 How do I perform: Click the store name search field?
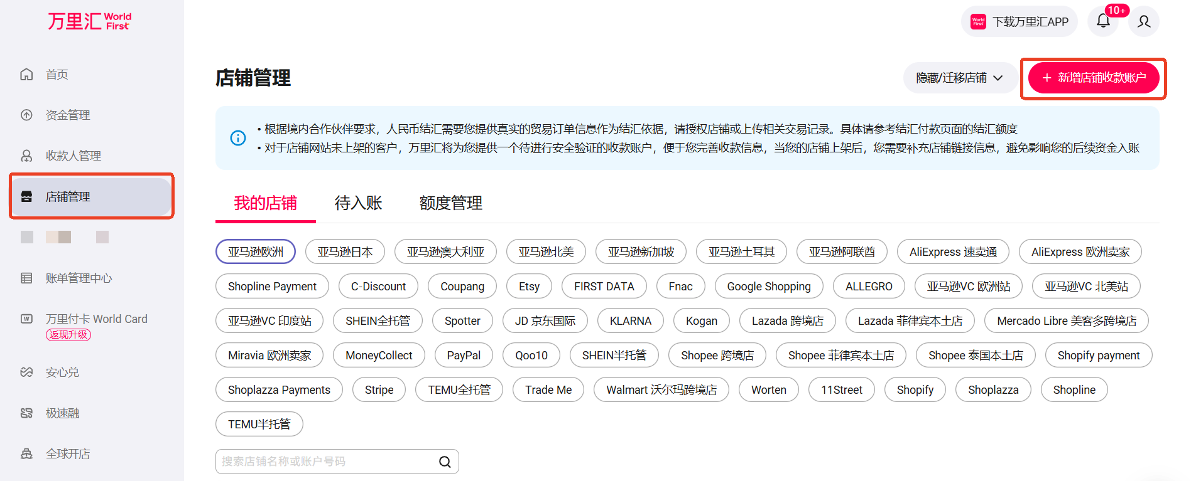327,462
